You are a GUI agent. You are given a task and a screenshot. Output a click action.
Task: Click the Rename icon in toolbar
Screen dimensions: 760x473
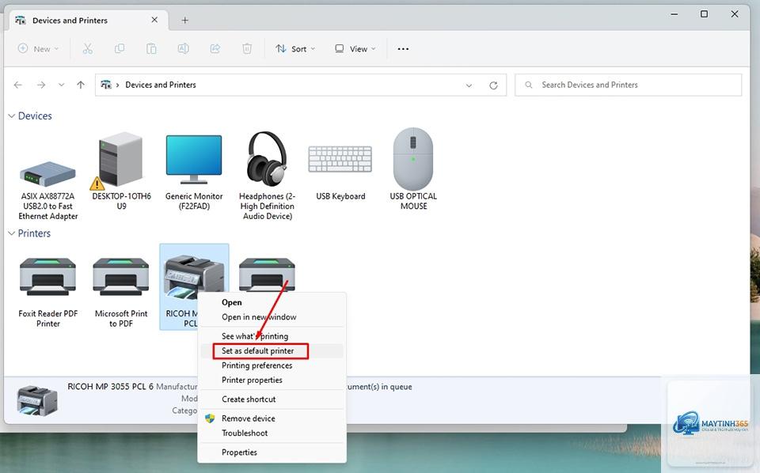183,48
